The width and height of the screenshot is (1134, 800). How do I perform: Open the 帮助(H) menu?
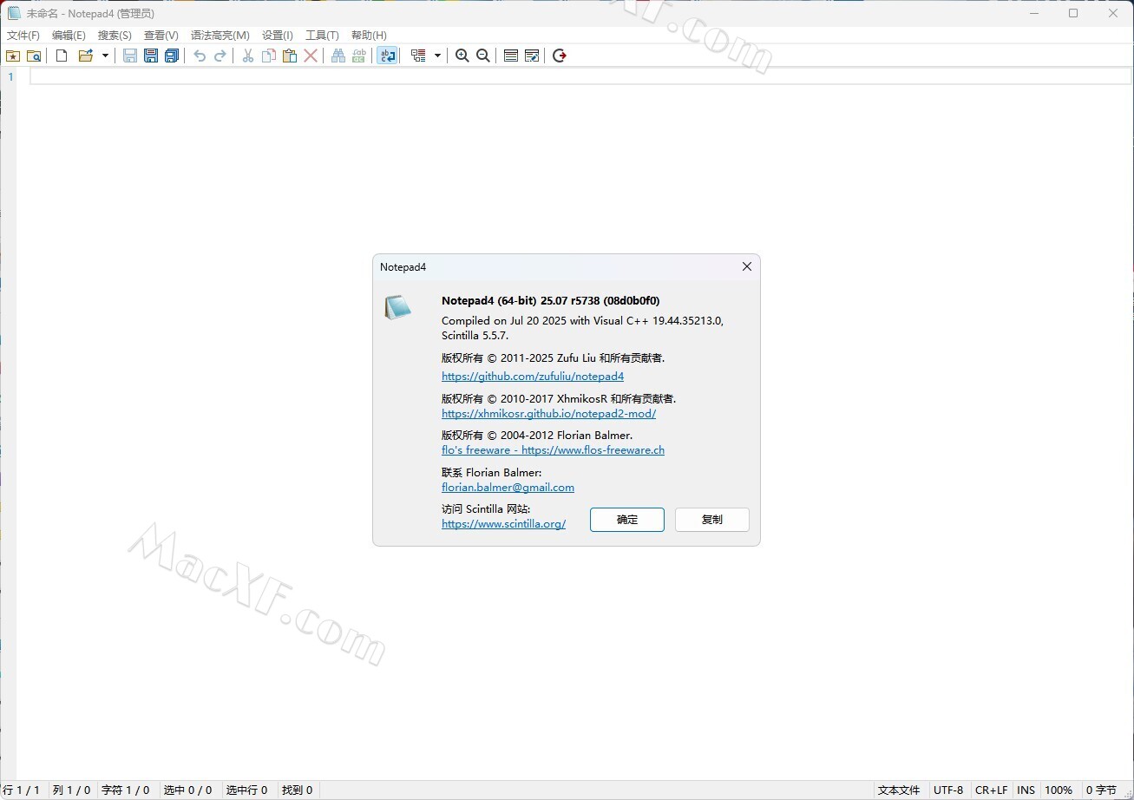tap(369, 36)
